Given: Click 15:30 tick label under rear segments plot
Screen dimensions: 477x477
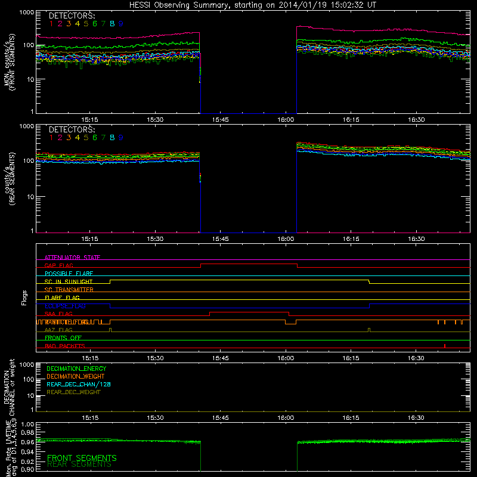Looking at the screenshot, I should pyautogui.click(x=155, y=239).
